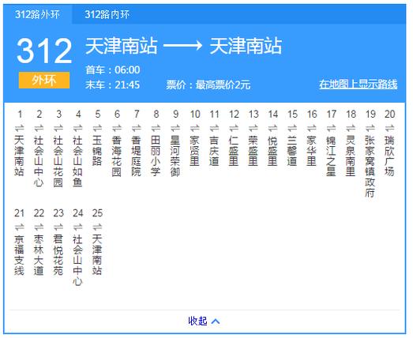Select stop 3 社会山花园
This screenshot has width=413, height=338.
pyautogui.click(x=58, y=161)
